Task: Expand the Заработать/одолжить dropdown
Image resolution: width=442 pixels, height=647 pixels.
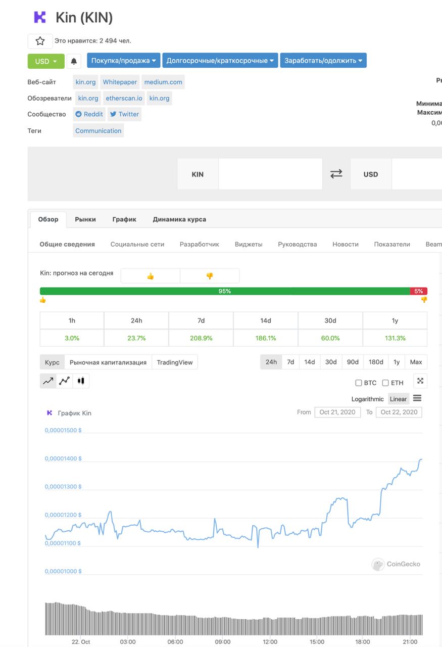Action: 323,61
